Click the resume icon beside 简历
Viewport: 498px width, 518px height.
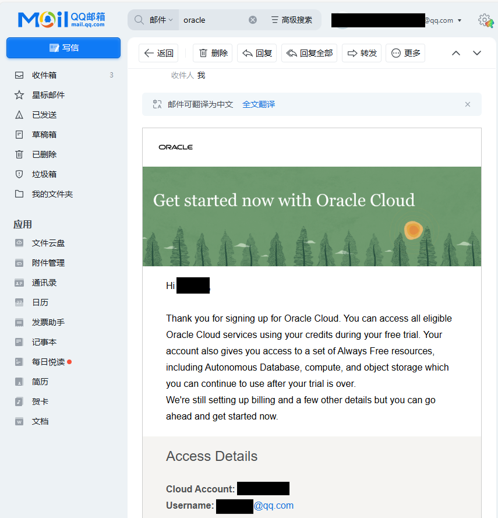pyautogui.click(x=19, y=382)
